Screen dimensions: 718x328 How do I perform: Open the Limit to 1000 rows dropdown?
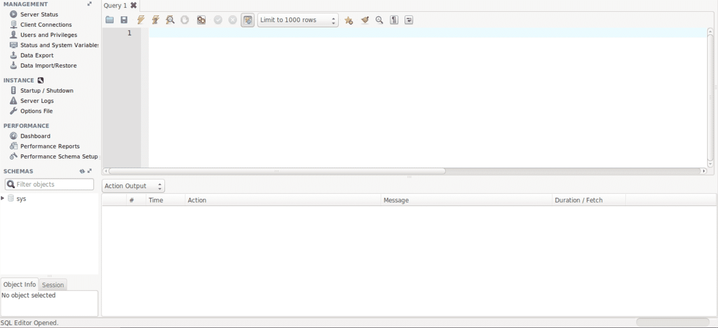[x=298, y=20]
